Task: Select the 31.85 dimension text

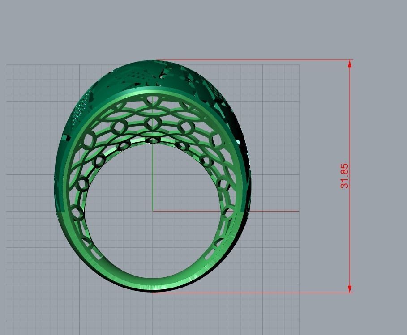Action: click(x=344, y=176)
